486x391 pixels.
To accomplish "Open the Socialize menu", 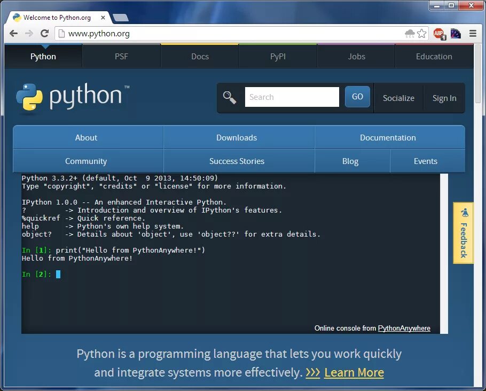I will (398, 98).
